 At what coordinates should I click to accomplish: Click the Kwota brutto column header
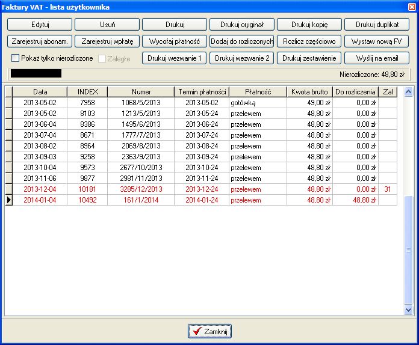309,92
